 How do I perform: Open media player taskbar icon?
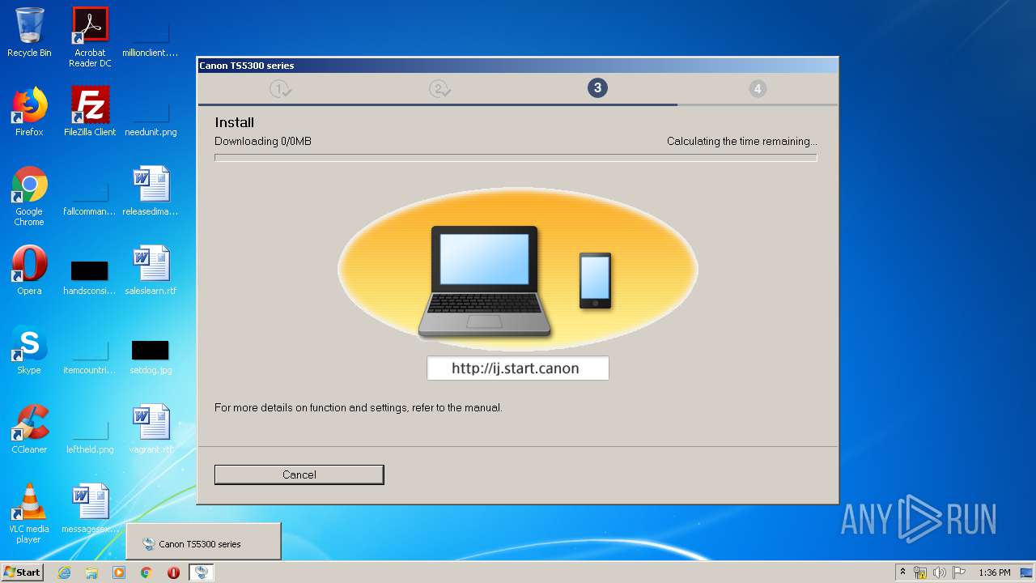pos(119,572)
